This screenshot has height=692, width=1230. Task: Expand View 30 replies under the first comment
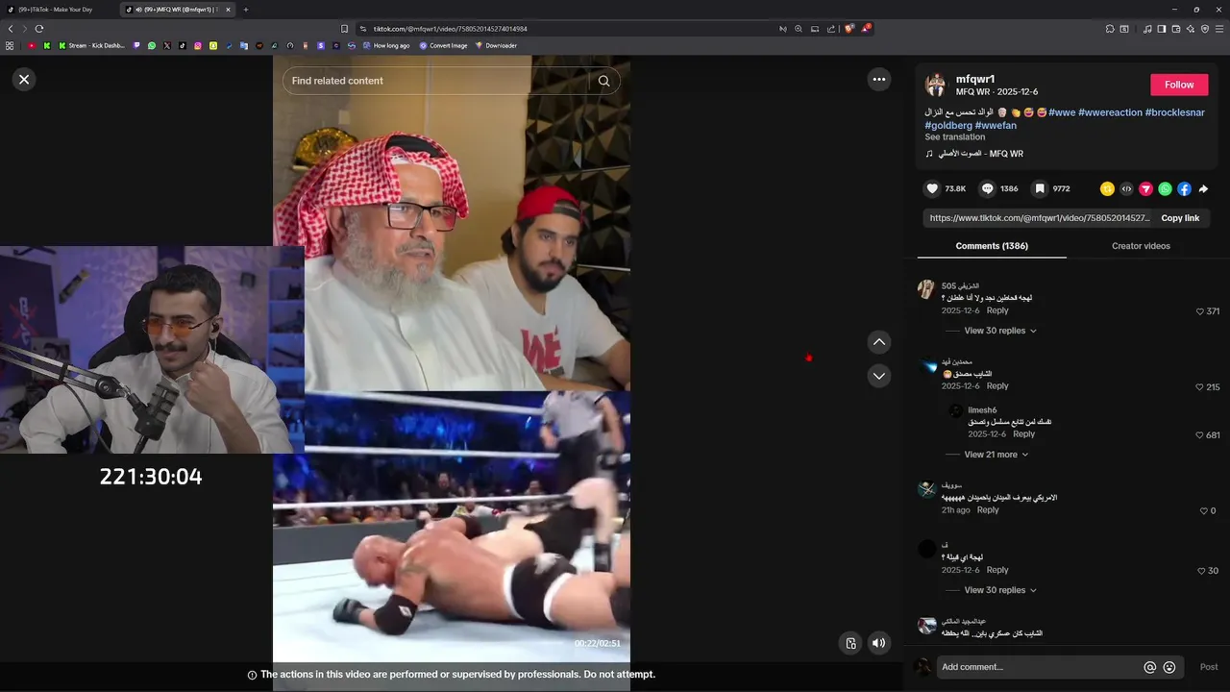pyautogui.click(x=1000, y=331)
